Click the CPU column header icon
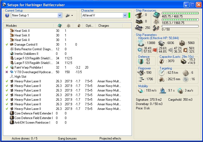Viewport: 203px width, 142px height. pyautogui.click(x=60, y=26)
